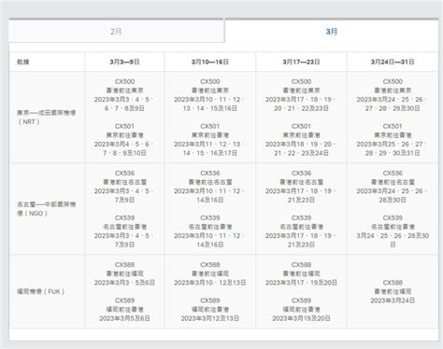Screen dimensions: 443x349
Task: Click CX588 in the 3月17—23日 column
Action: (301, 265)
